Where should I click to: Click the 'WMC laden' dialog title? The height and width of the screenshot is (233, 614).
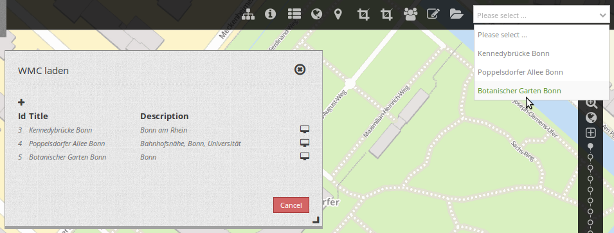(x=44, y=71)
